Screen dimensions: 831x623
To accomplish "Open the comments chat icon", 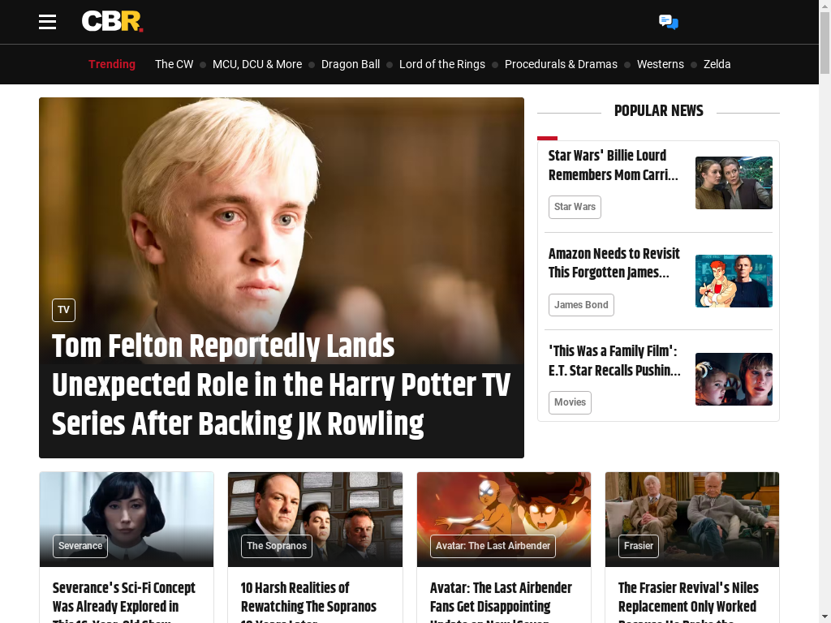I will coord(669,22).
